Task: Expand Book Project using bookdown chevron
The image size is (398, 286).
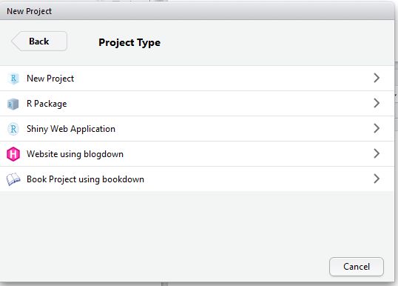Action: [377, 179]
